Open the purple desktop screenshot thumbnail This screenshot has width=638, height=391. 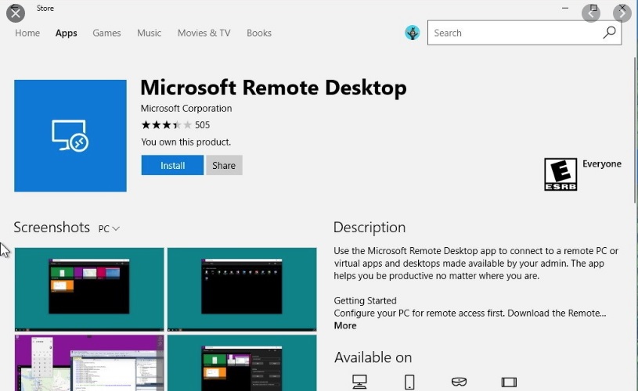click(x=89, y=363)
